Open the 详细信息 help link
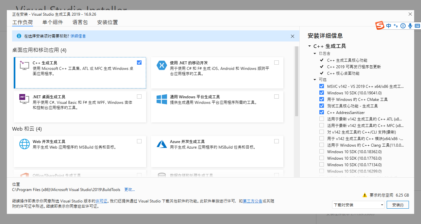Screen dimensions: 421x224 [x=78, y=36]
